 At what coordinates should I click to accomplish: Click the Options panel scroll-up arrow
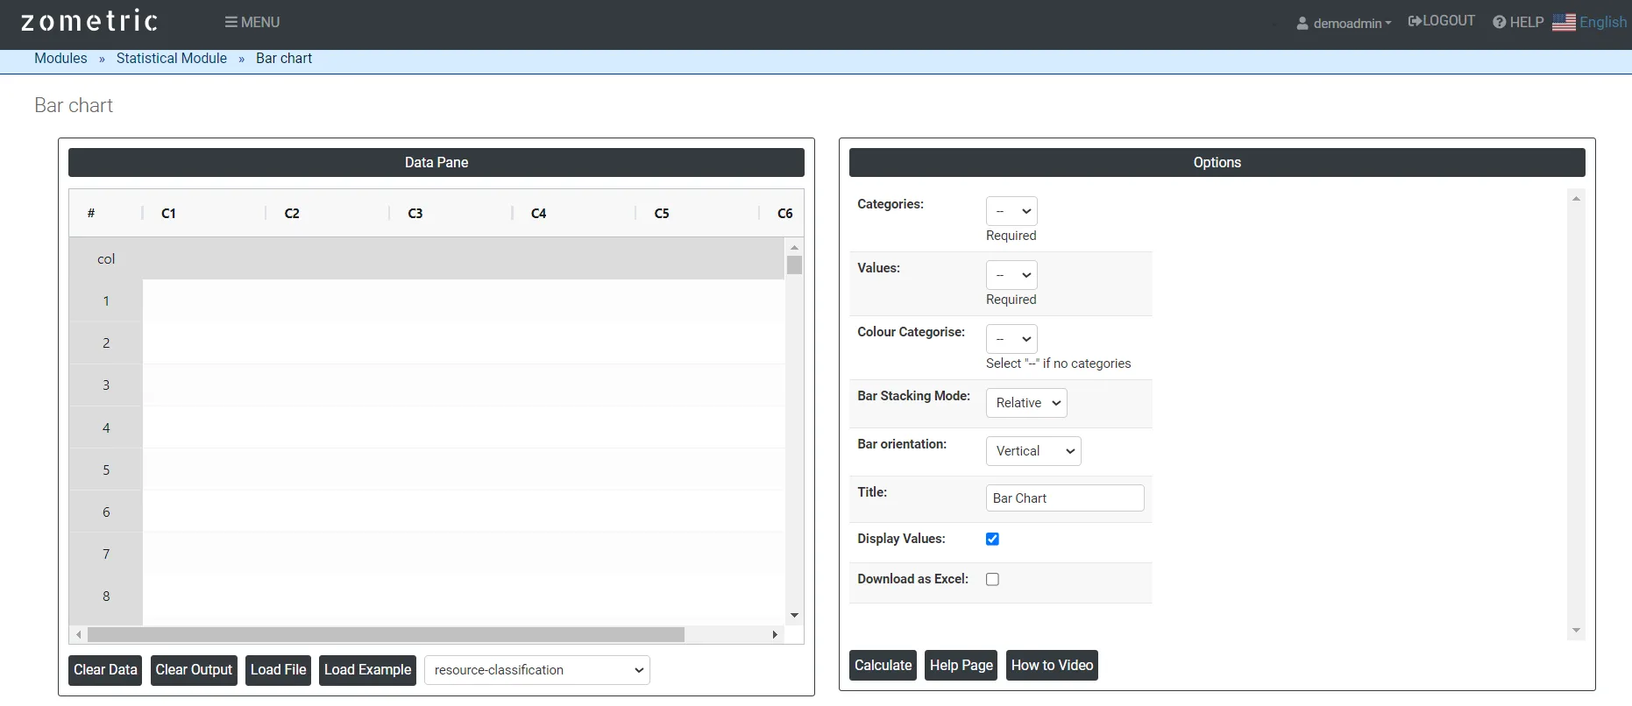[1576, 199]
